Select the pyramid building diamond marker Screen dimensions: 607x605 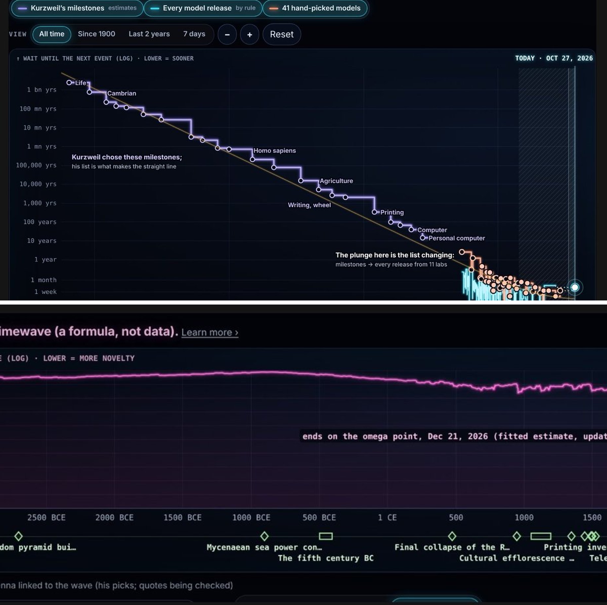pos(18,536)
